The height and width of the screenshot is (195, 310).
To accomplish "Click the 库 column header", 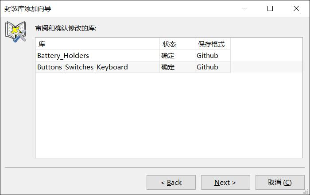I will pyautogui.click(x=97, y=44).
